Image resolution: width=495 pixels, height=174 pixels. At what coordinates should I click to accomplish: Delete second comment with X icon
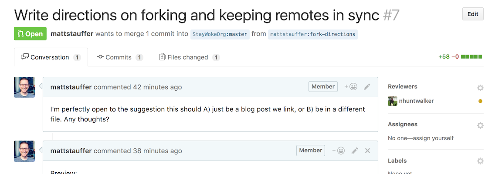367,151
